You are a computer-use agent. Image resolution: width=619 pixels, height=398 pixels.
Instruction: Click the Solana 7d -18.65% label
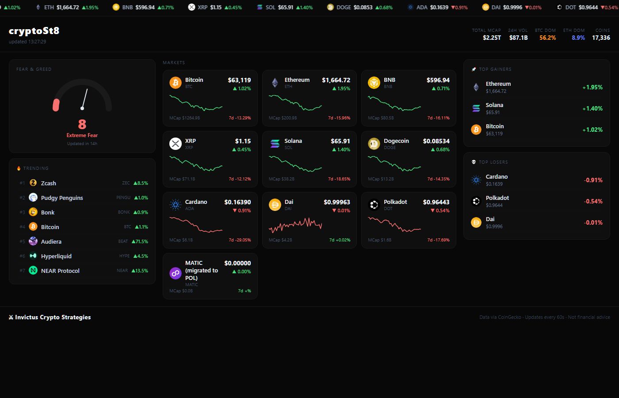click(339, 179)
